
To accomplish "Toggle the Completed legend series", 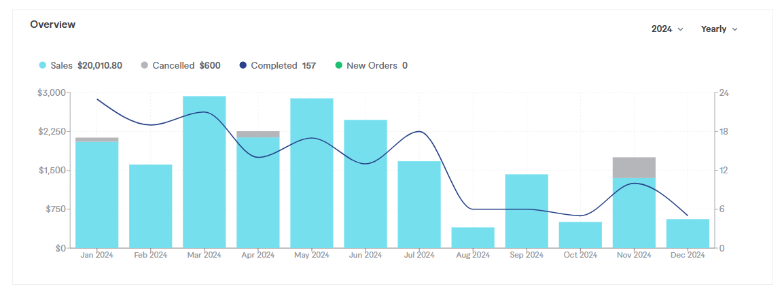I will pos(273,66).
